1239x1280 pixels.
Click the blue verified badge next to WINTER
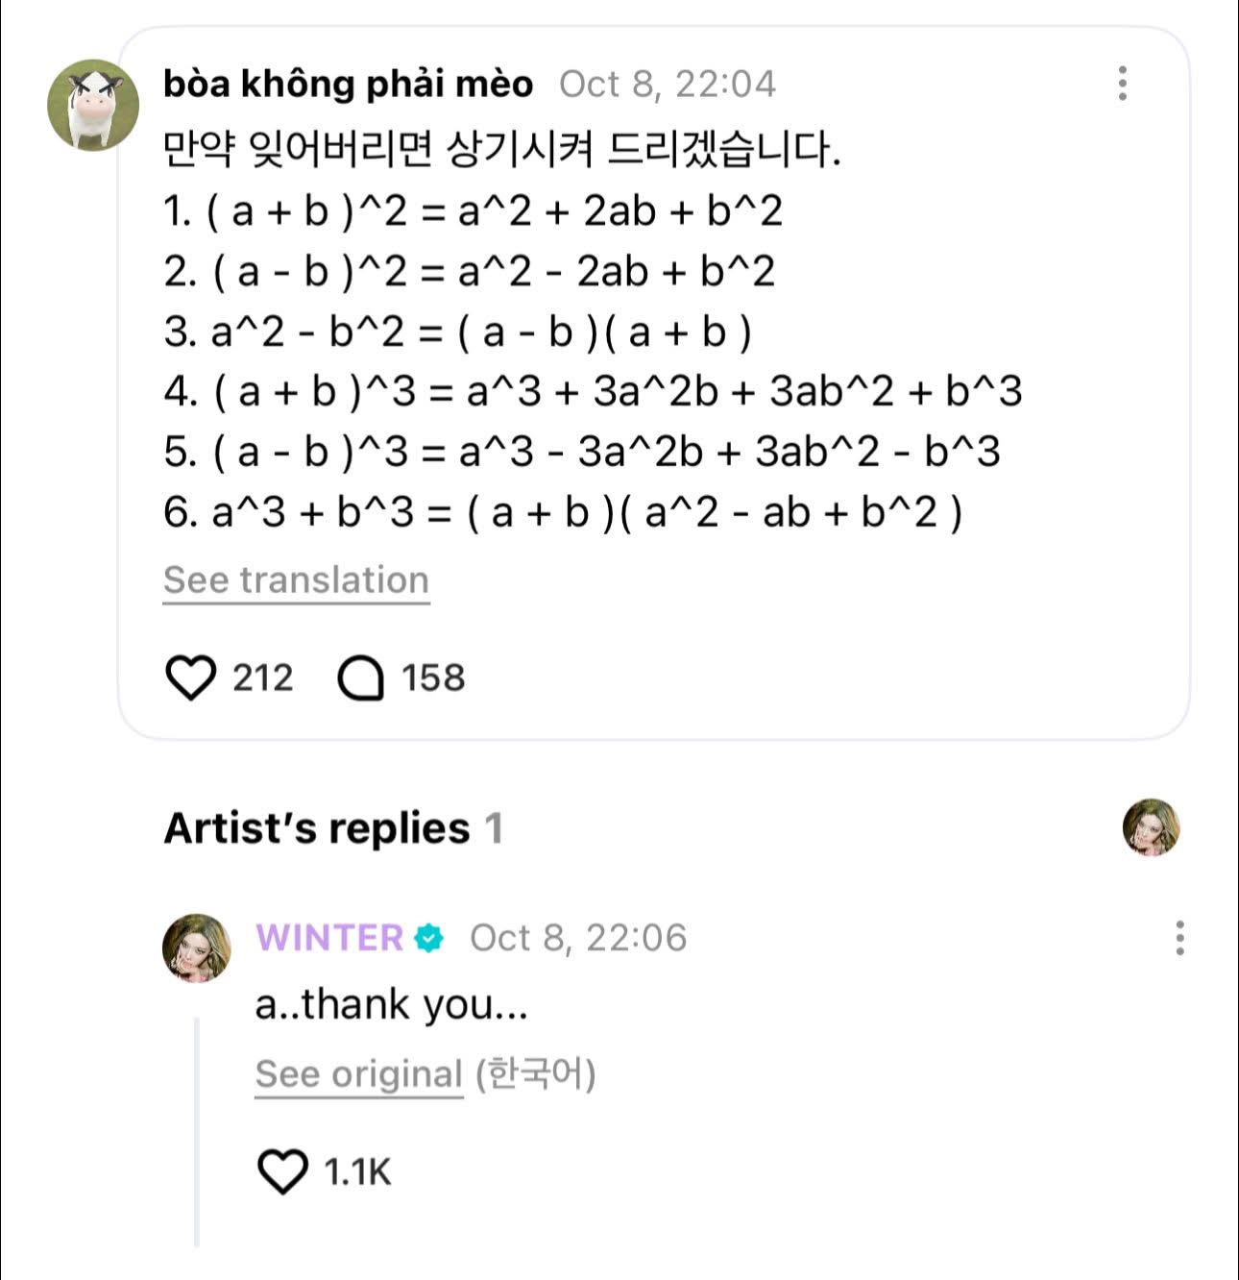[428, 938]
